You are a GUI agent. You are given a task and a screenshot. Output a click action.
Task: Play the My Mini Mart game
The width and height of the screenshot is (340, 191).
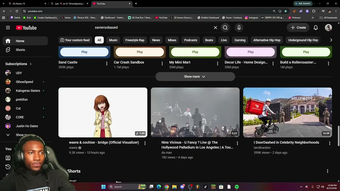coord(195,52)
